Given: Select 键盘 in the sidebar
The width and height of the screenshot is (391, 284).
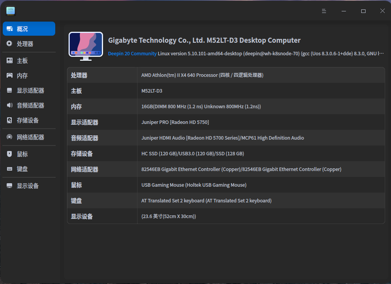Looking at the screenshot, I should 29,169.
